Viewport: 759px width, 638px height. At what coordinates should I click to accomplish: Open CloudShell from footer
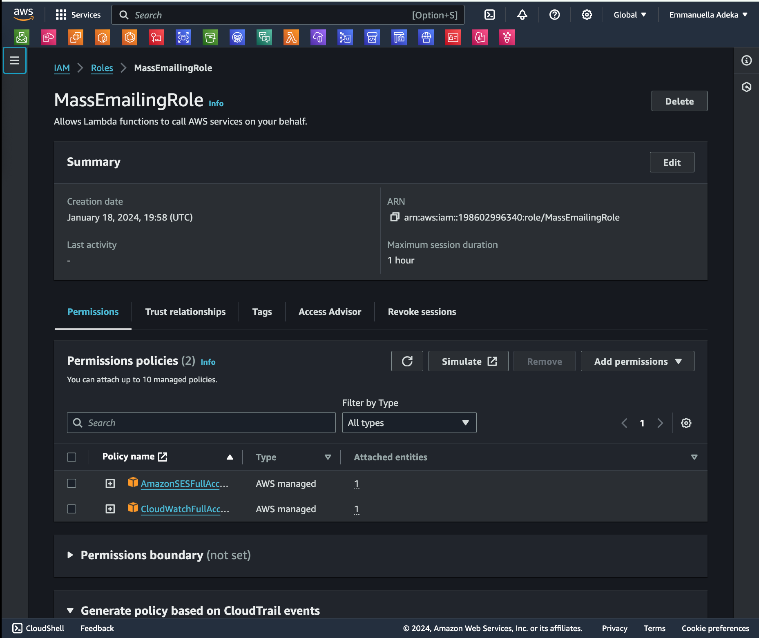click(38, 628)
